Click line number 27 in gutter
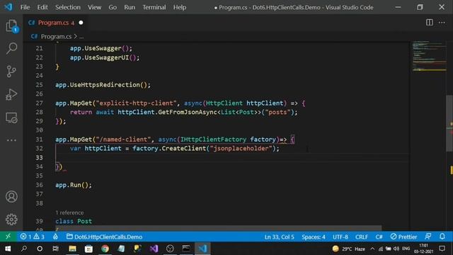Viewport: 453px width, 255px height. [x=39, y=103]
